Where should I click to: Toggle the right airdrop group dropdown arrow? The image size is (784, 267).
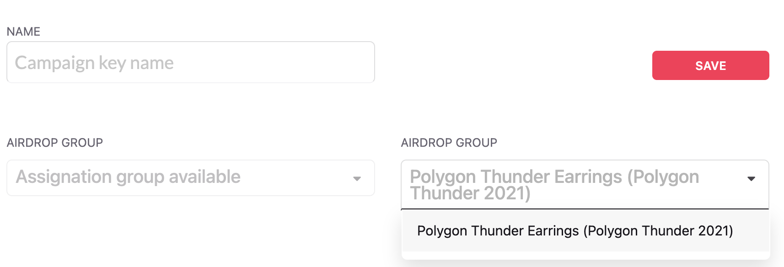click(x=751, y=179)
